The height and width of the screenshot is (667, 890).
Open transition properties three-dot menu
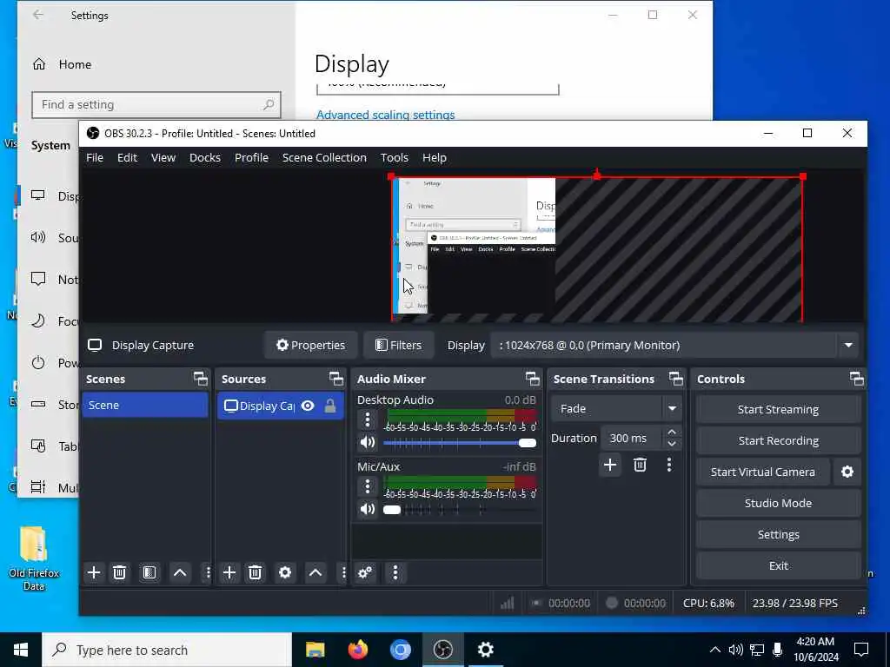669,466
